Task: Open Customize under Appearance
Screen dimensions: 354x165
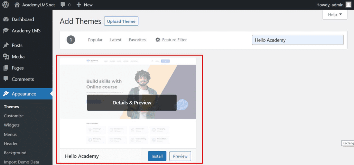Action: (x=14, y=116)
